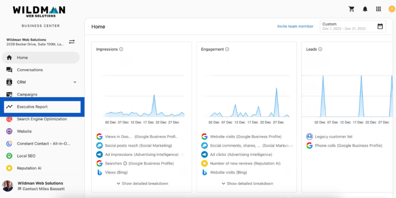Click the switch account arrows icon
Screen dimensions: 396x198
tap(72, 42)
